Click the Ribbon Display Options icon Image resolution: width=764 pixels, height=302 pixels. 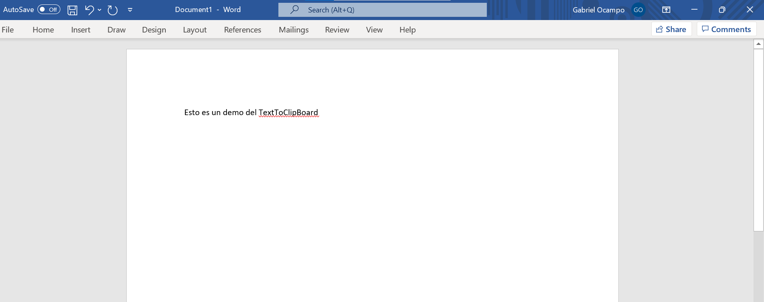666,10
